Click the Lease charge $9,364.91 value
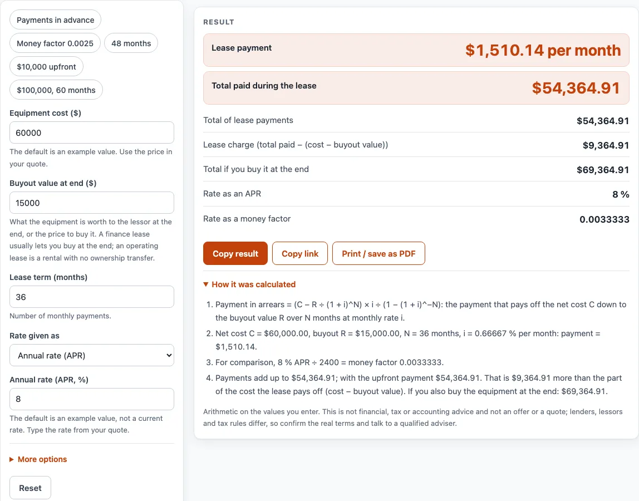The image size is (639, 501). [606, 145]
